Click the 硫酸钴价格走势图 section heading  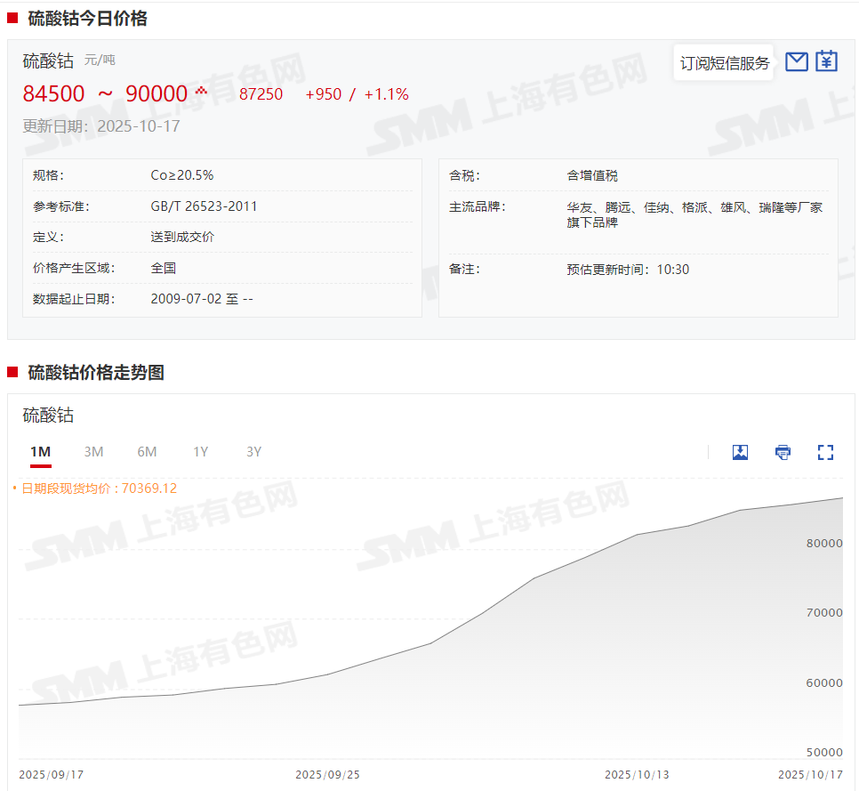tap(96, 373)
